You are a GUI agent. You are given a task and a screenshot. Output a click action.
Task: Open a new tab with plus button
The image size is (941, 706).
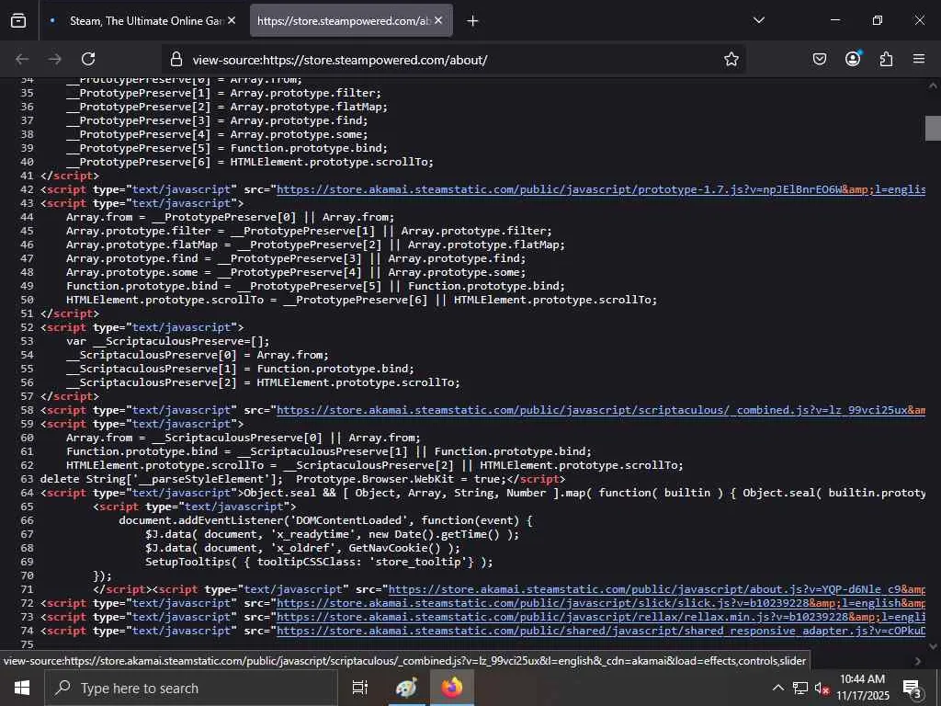coord(473,21)
